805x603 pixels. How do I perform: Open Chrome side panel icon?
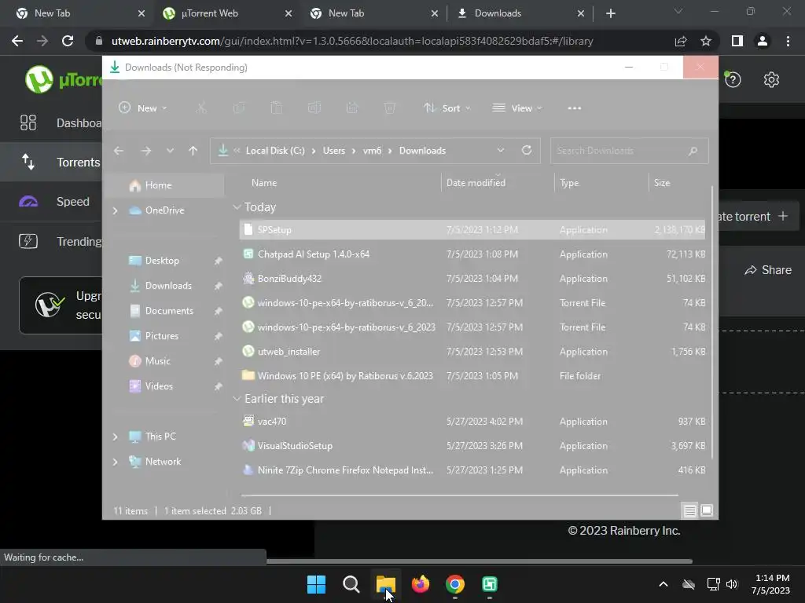[737, 41]
